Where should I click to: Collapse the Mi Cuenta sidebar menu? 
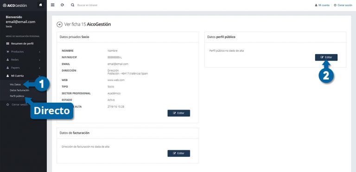(x=23, y=76)
